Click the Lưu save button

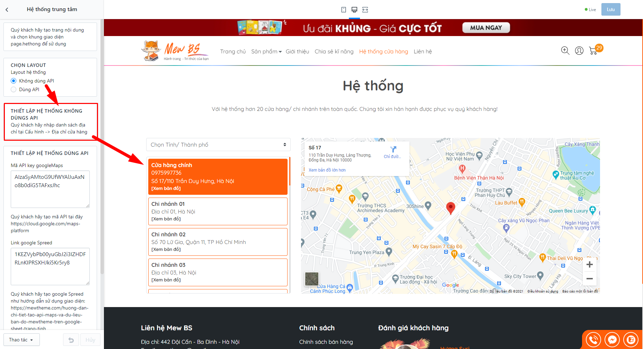[x=611, y=9]
